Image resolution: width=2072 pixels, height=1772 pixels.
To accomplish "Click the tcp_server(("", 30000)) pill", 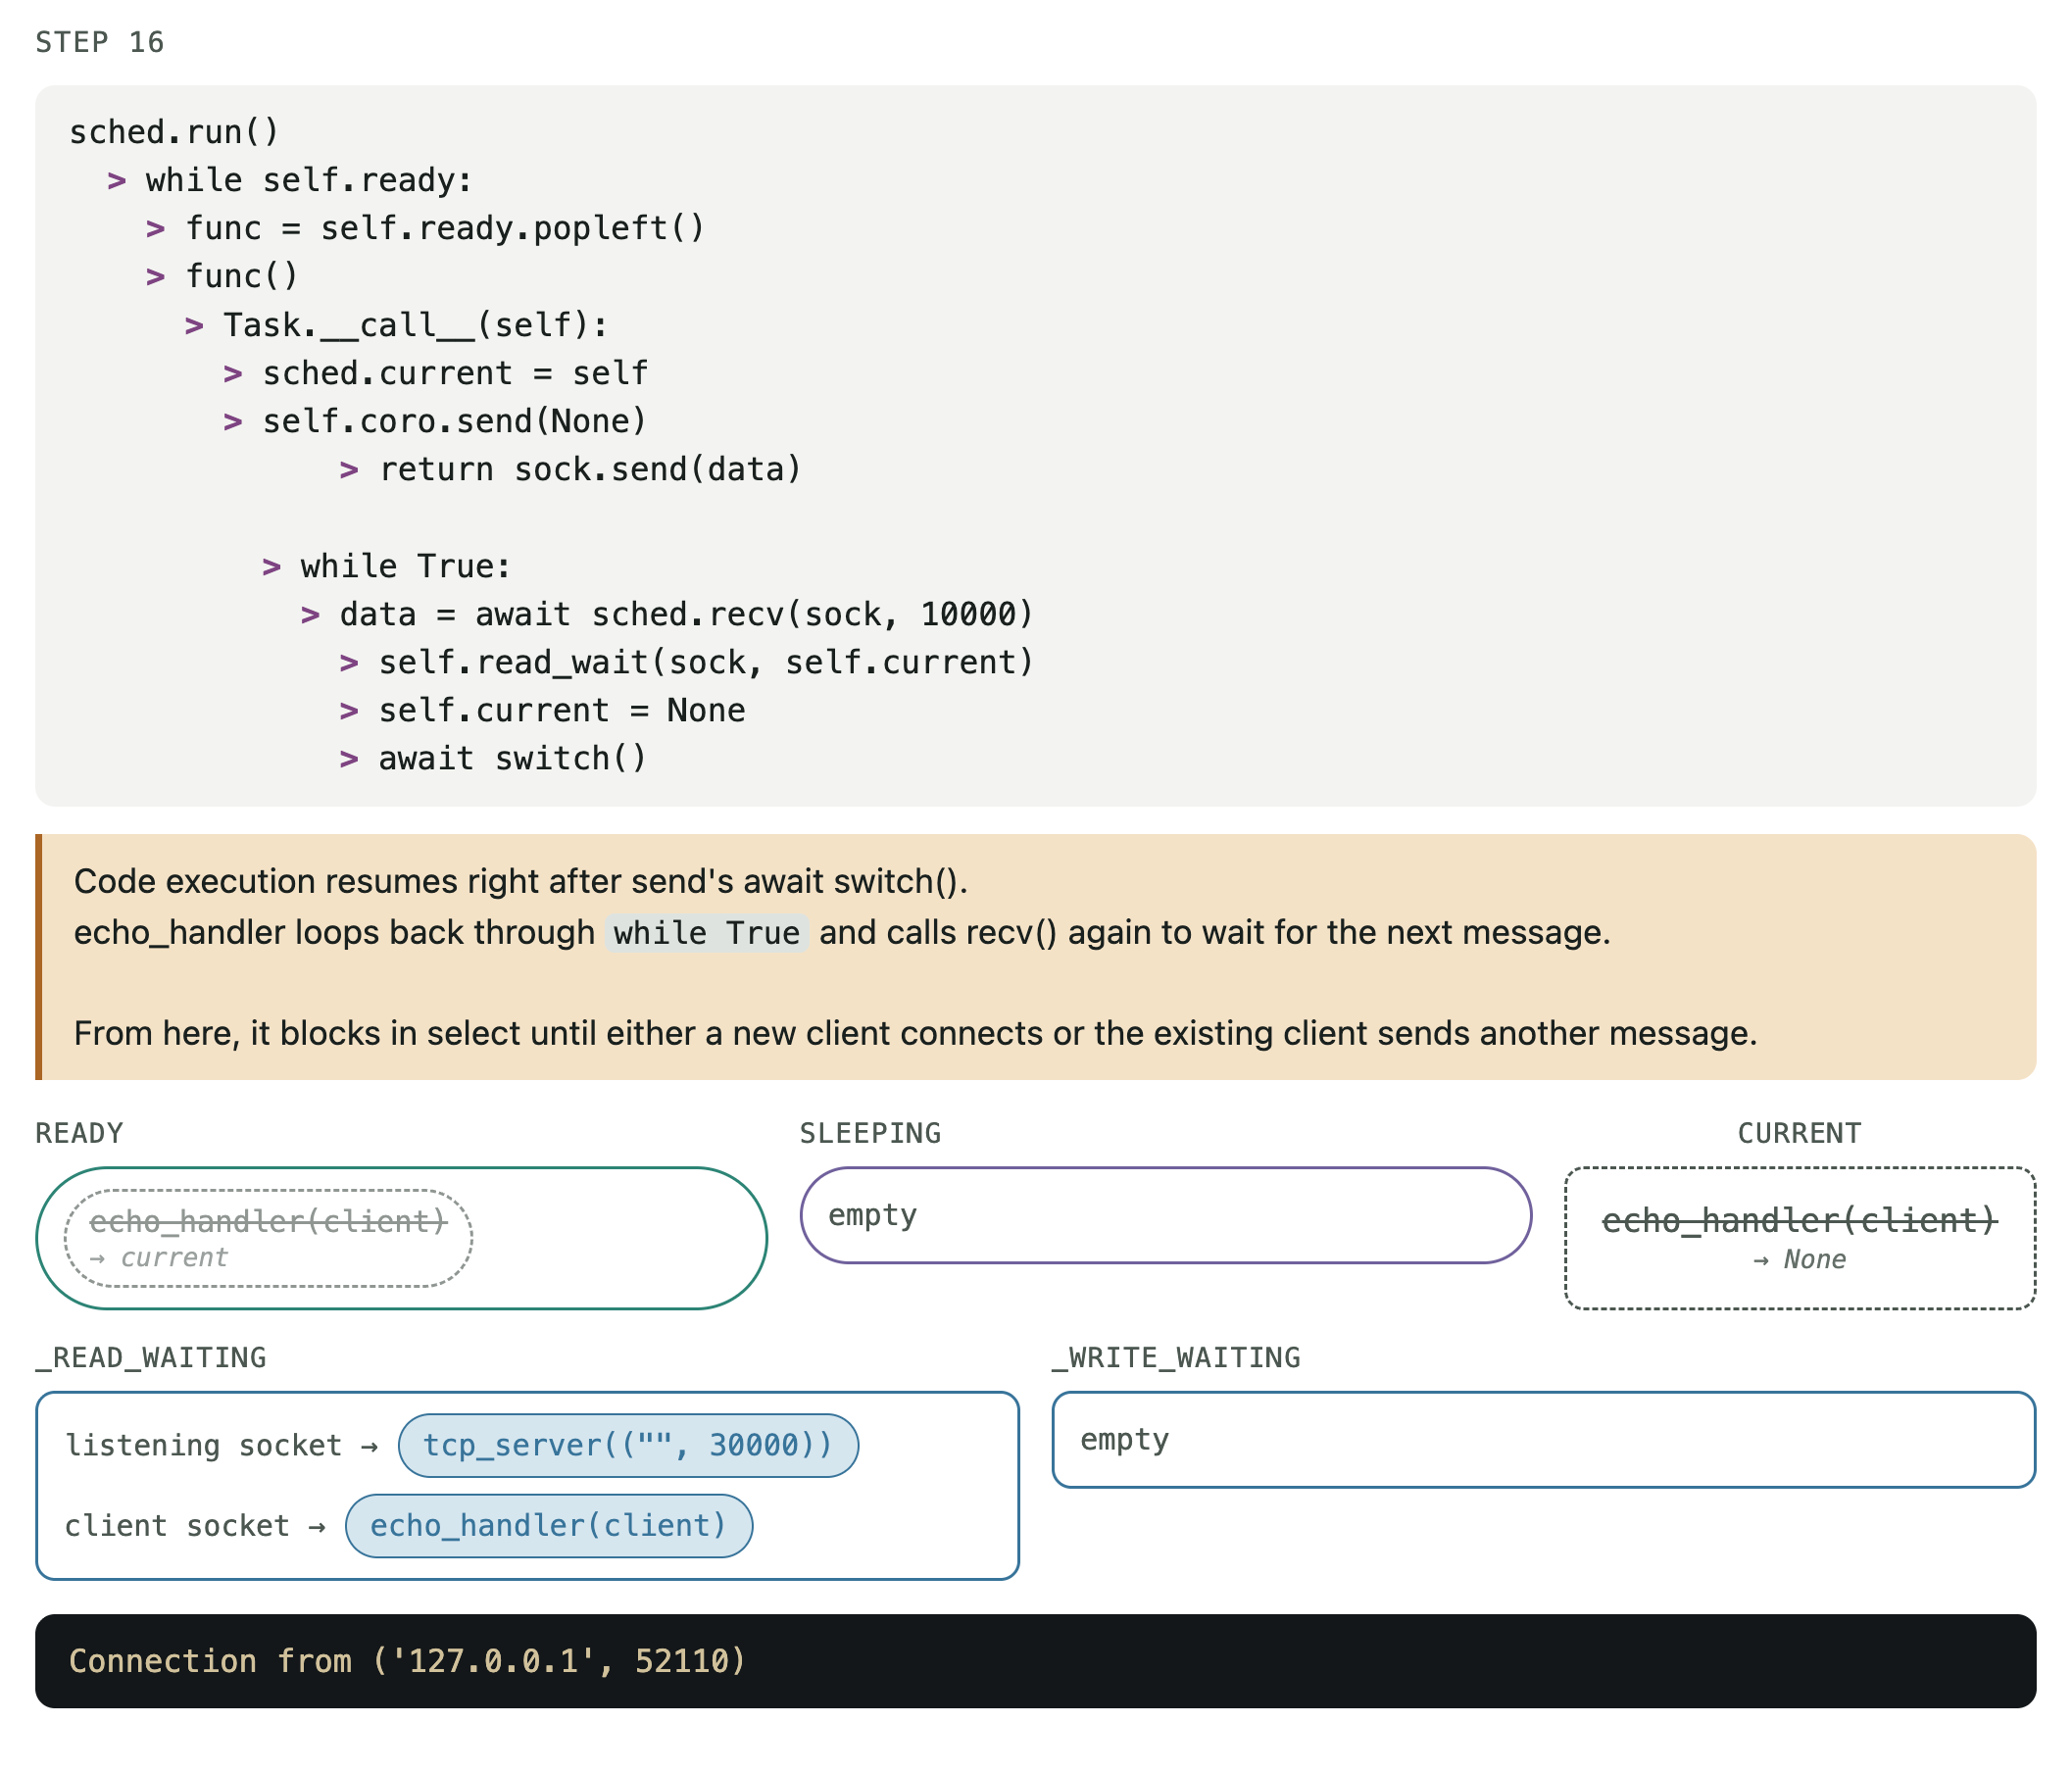I will point(628,1445).
